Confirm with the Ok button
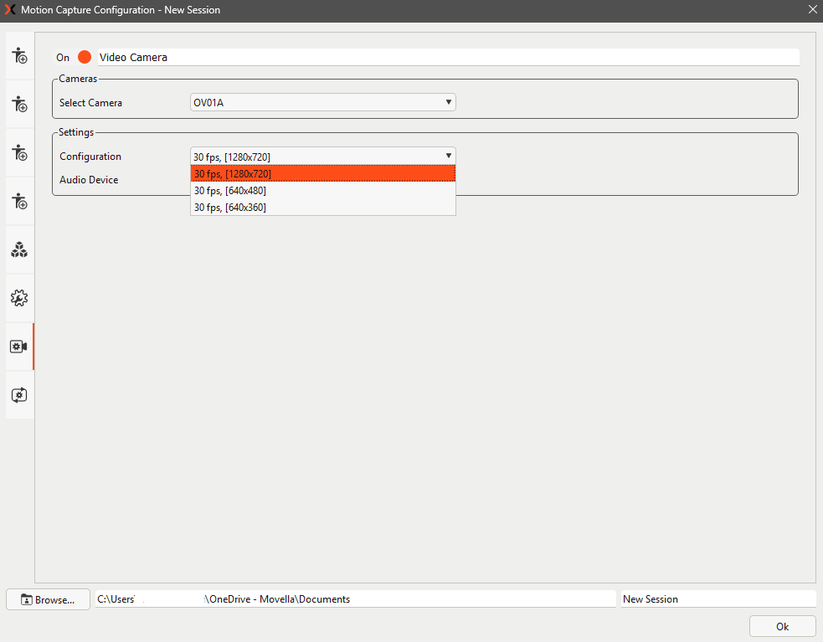This screenshot has width=823, height=642. [x=783, y=626]
